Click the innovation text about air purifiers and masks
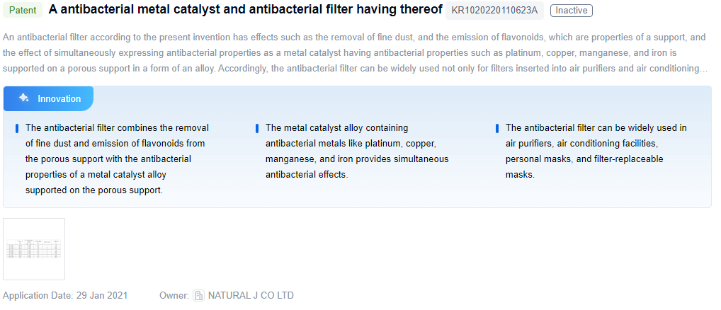This screenshot has height=310, width=721. click(596, 151)
